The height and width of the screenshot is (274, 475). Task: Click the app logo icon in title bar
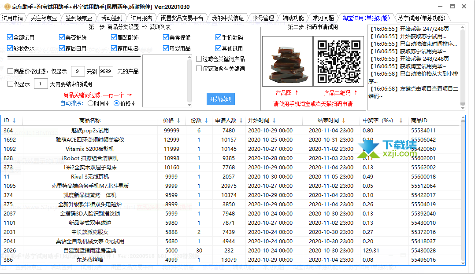click(x=7, y=7)
